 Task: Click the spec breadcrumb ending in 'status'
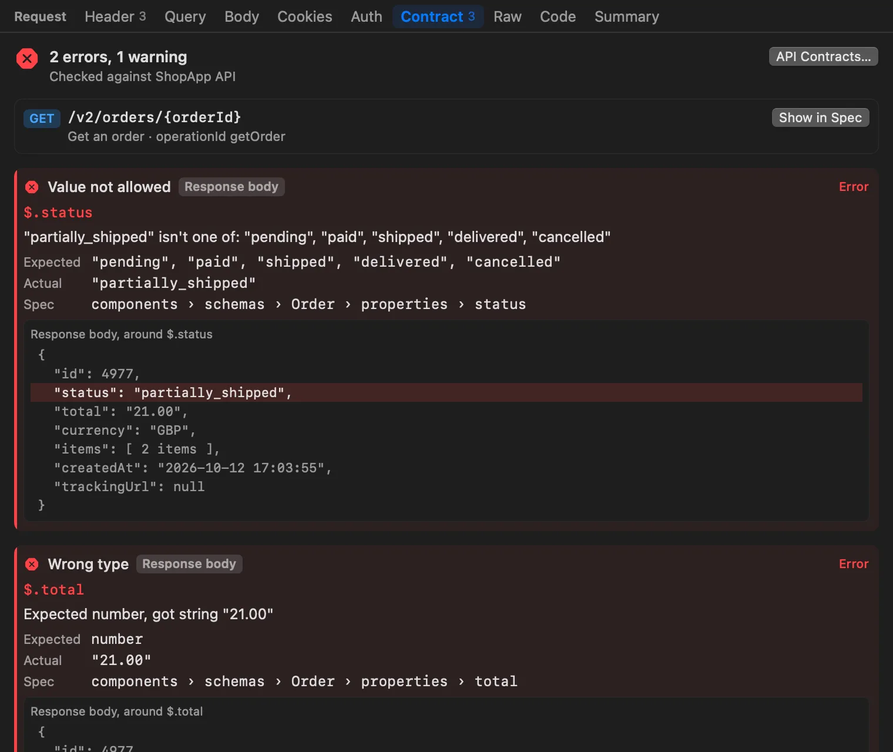coord(308,304)
